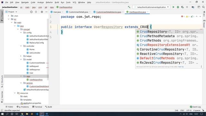Run the application with green play icon
This screenshot has width=206, height=116.
173,7
